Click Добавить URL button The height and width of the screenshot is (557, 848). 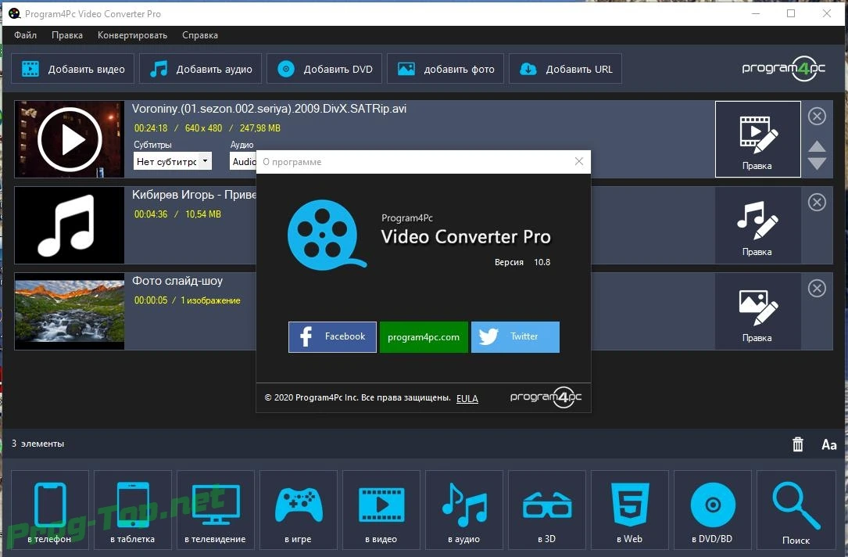(x=565, y=69)
